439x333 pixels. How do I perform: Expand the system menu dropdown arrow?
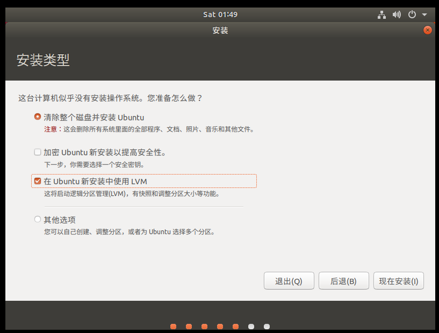point(424,15)
